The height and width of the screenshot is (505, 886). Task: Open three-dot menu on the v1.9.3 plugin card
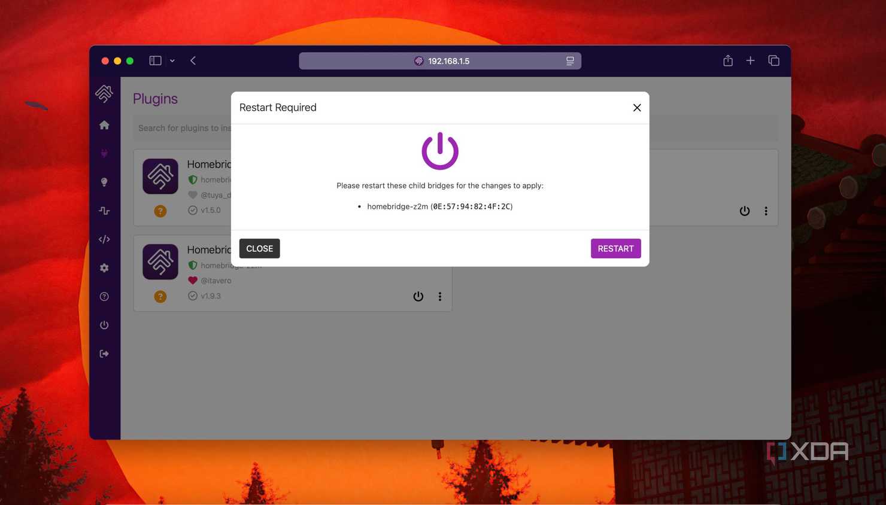[x=440, y=296]
